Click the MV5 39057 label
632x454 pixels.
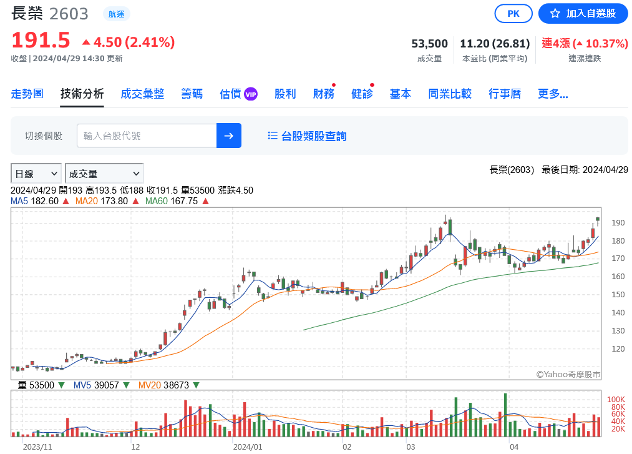[96, 385]
